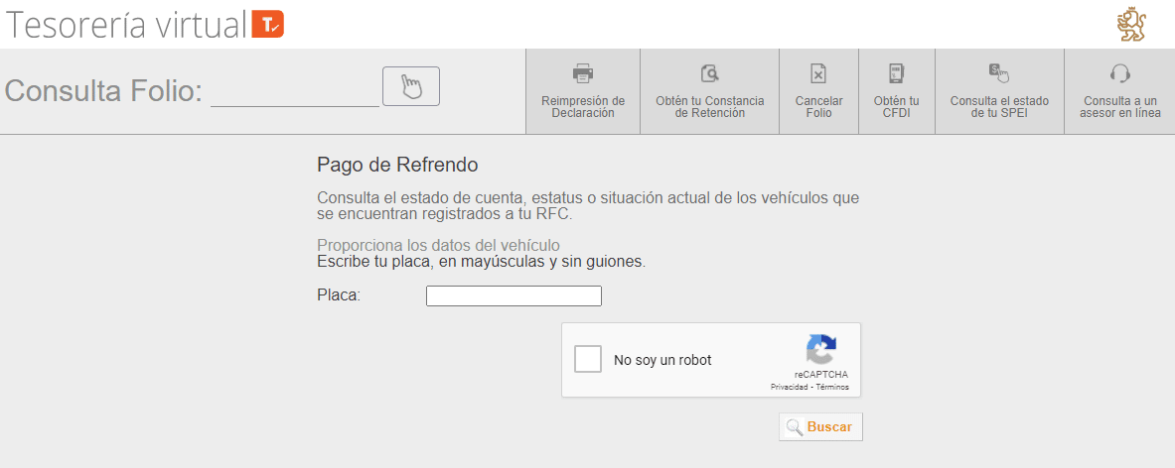Click the orange Tesorería virtual logo badge
This screenshot has height=468, width=1175.
click(268, 25)
